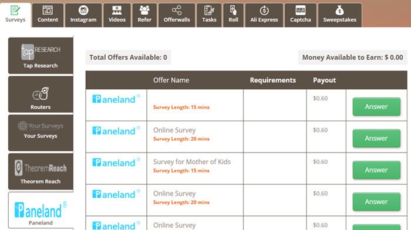Click the Total Offers Available: 0 label
Viewport: 411px width, 230px height.
[x=128, y=58]
